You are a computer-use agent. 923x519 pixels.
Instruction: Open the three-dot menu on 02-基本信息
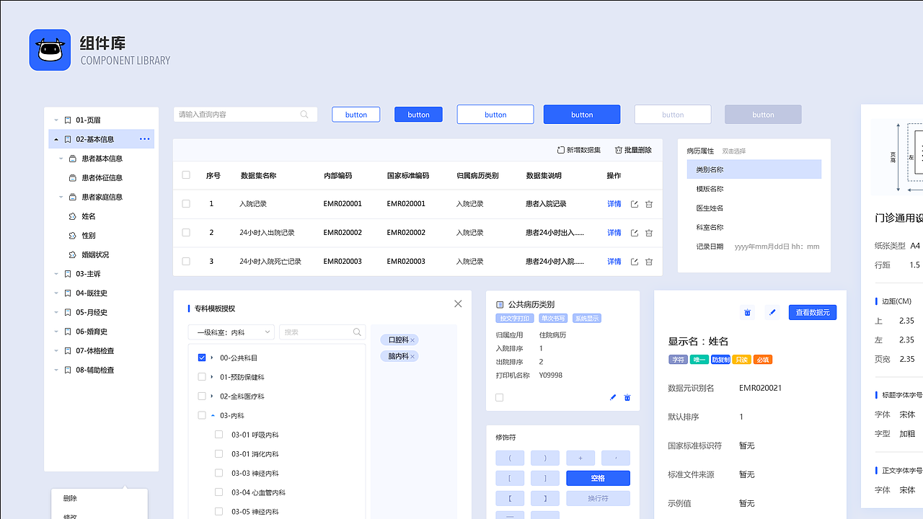(x=145, y=139)
